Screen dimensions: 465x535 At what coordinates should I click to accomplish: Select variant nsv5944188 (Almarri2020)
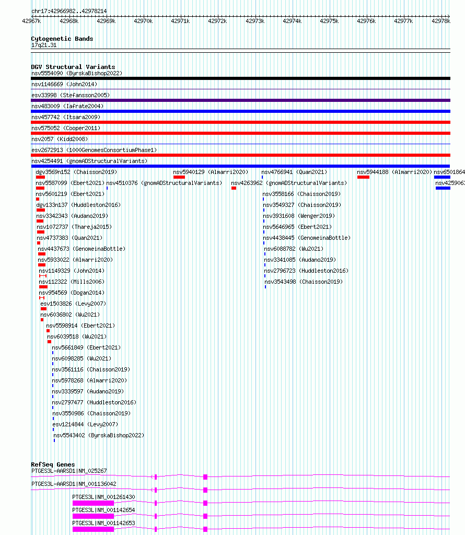[x=394, y=172]
